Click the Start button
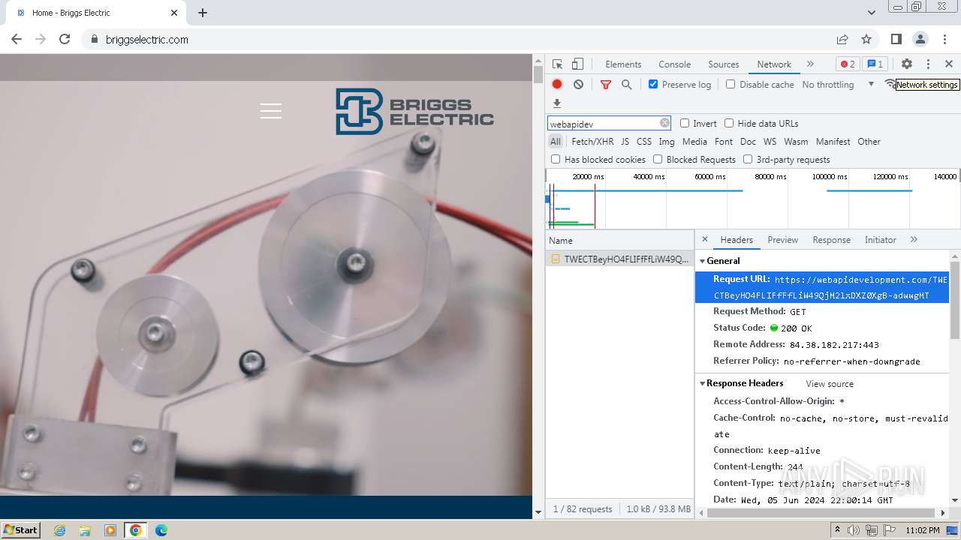This screenshot has height=540, width=961. [x=20, y=529]
